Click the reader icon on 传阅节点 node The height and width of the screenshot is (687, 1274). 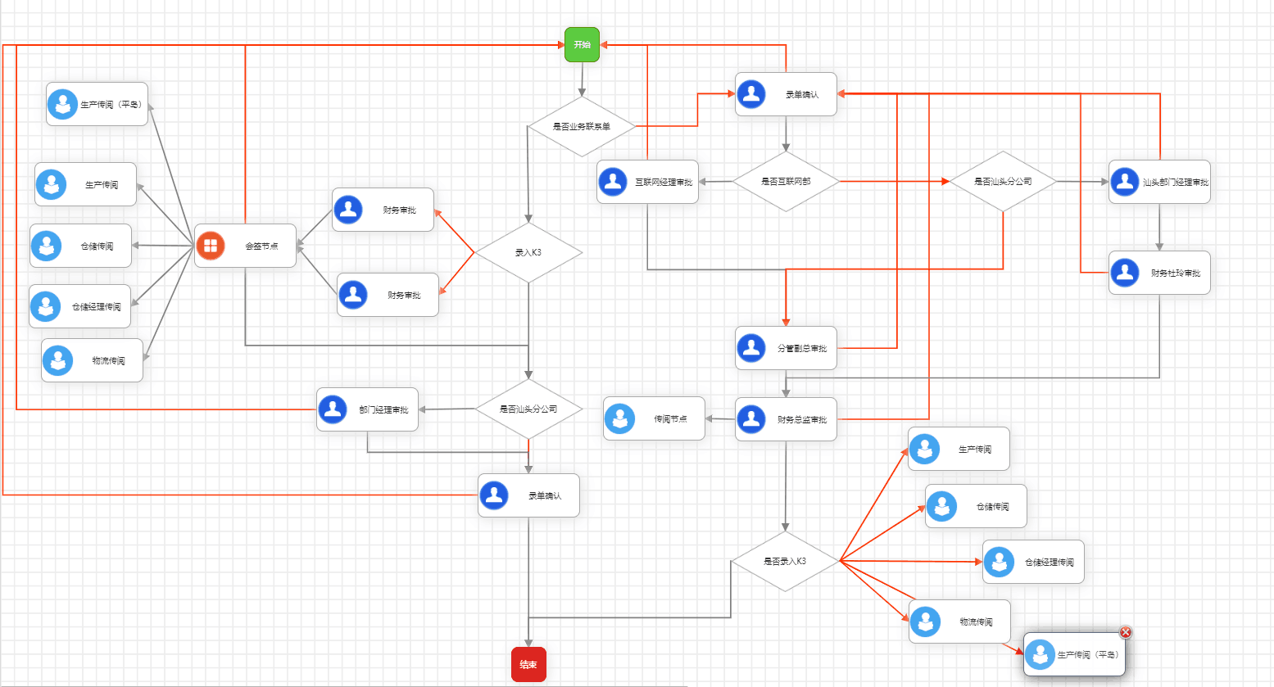[619, 418]
